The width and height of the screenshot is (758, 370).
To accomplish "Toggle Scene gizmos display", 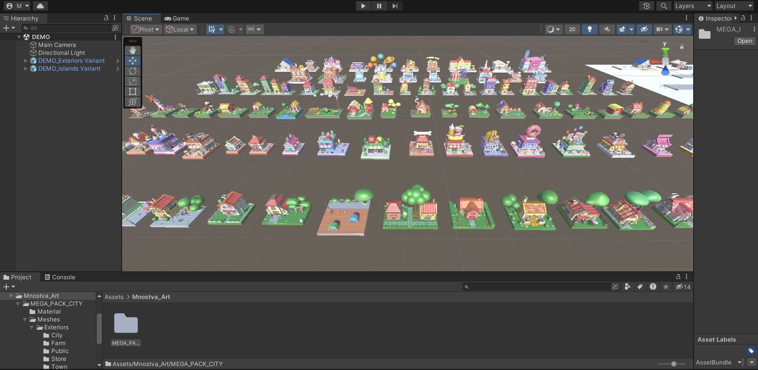I will (679, 29).
